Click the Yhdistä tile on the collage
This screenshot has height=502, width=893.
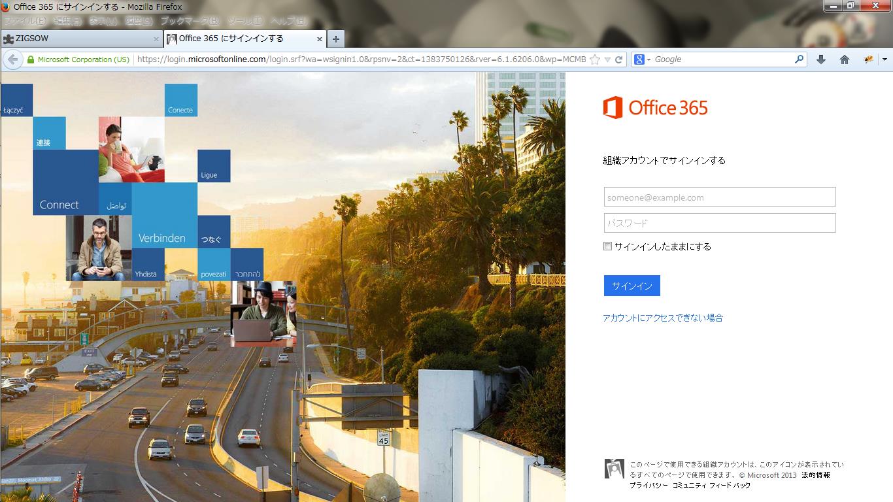tap(148, 265)
